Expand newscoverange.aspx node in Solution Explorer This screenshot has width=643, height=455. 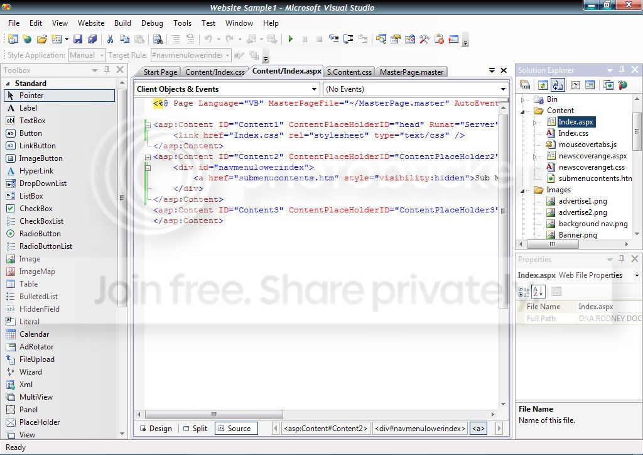pos(534,156)
